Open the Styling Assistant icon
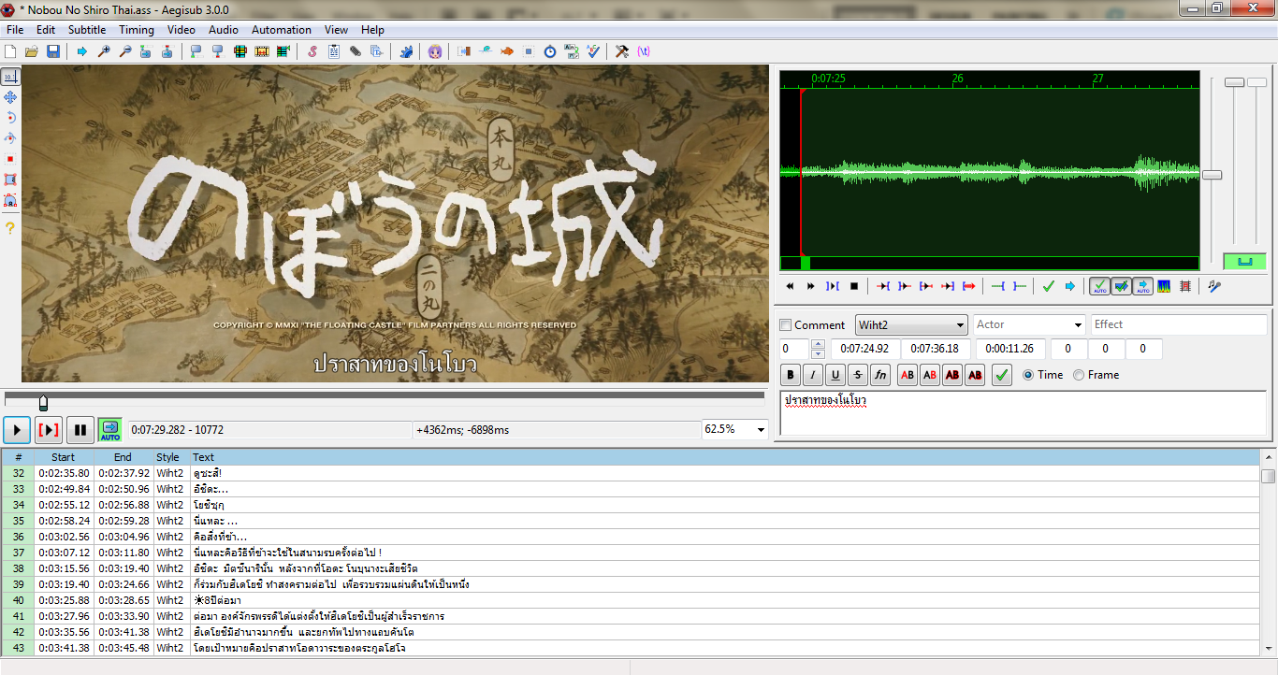The height and width of the screenshot is (675, 1278). [486, 51]
